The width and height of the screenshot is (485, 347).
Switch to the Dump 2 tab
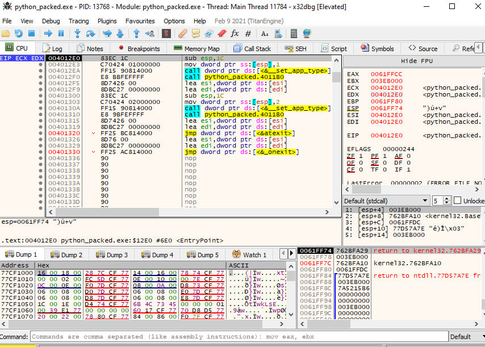(67, 255)
